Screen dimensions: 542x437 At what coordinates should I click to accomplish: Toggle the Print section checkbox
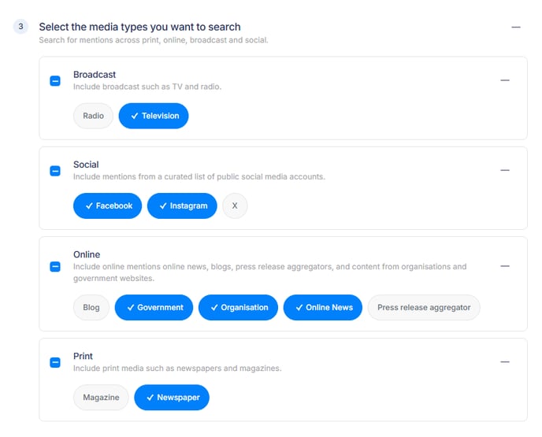55,362
